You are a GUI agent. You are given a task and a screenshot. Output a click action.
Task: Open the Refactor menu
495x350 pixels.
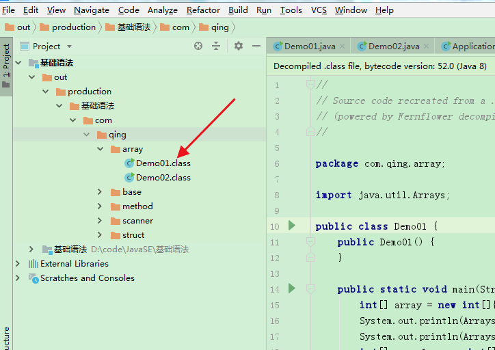[203, 10]
